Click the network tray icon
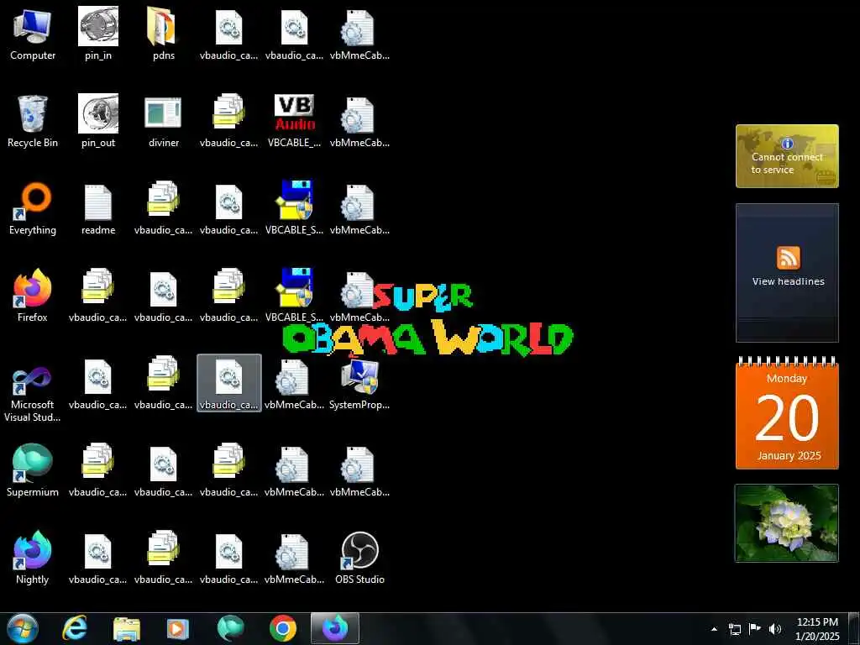 pyautogui.click(x=734, y=629)
